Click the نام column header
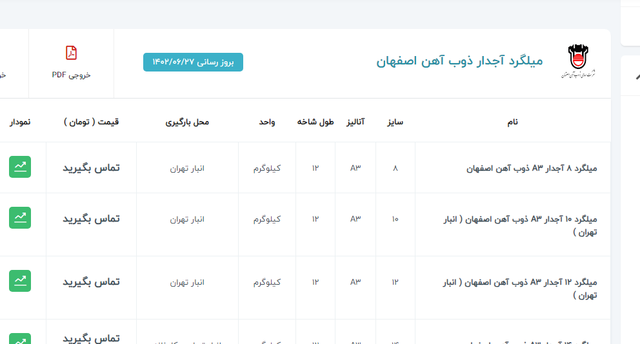Screen dimensions: 640x344 point(512,122)
